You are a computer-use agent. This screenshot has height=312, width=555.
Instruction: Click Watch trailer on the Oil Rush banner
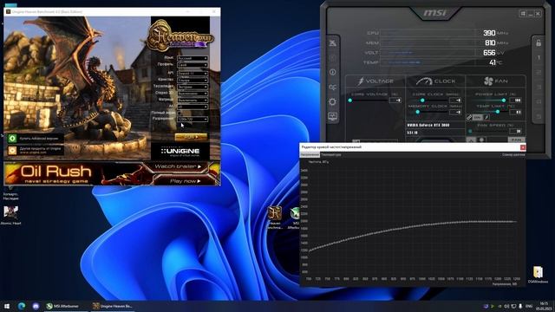click(179, 166)
